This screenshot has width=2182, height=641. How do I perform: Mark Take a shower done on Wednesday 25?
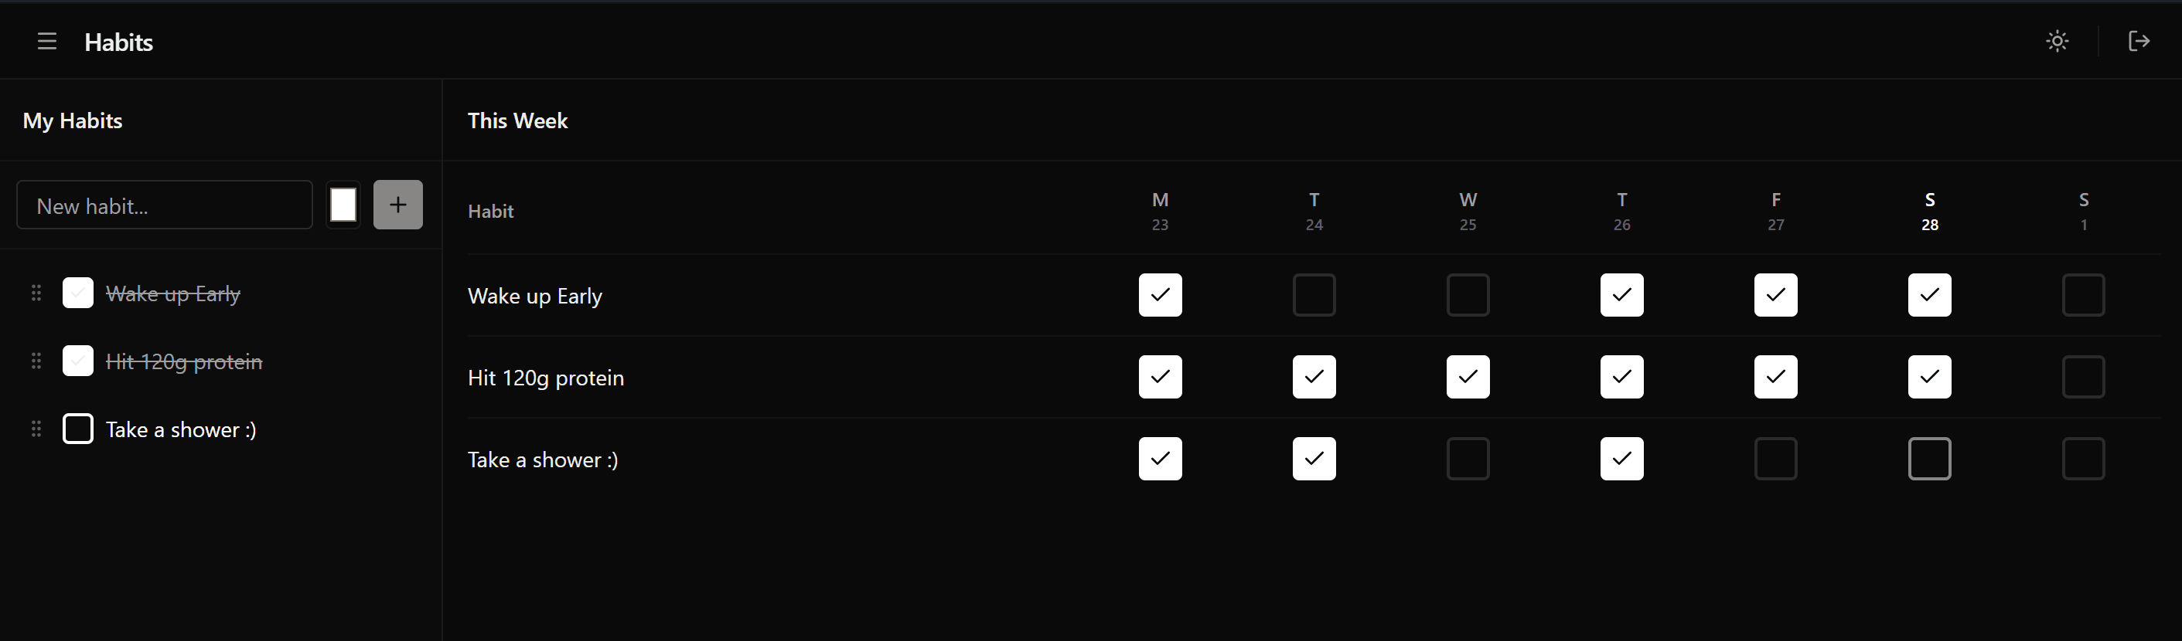click(x=1468, y=458)
